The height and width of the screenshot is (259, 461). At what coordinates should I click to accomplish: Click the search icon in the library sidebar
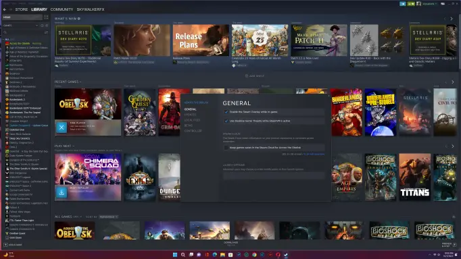[5, 32]
